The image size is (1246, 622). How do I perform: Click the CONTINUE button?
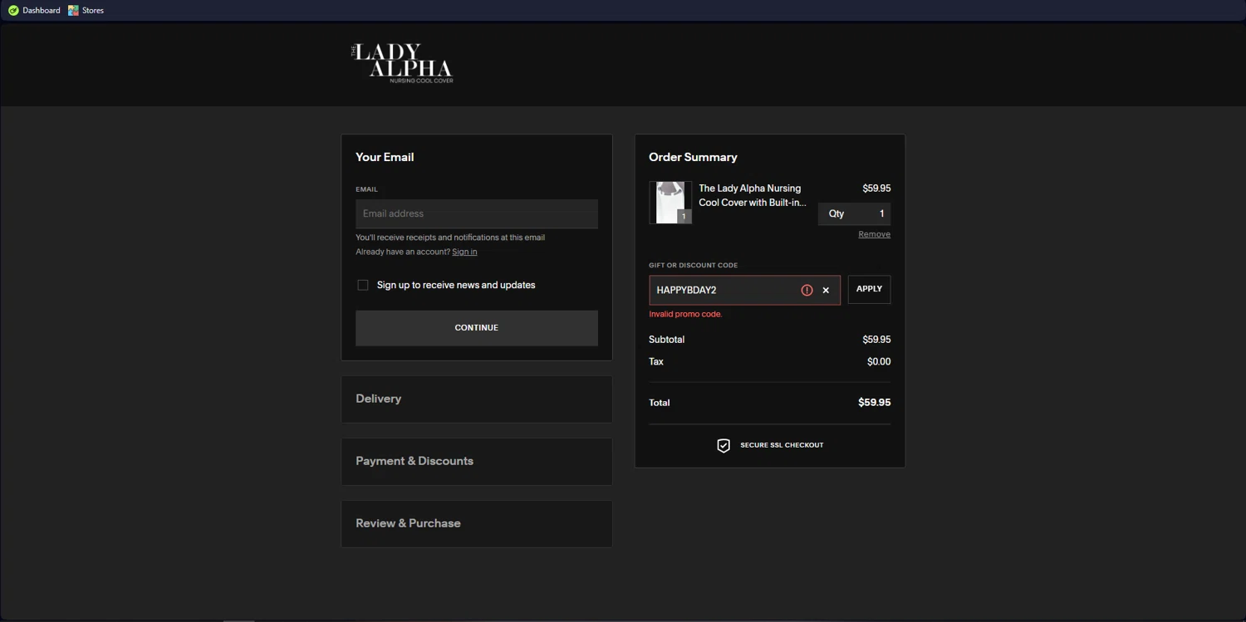pyautogui.click(x=477, y=328)
